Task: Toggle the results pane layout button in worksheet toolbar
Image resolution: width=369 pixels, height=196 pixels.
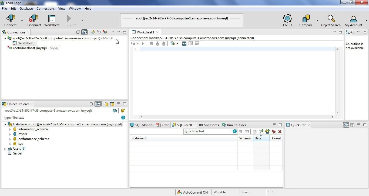Action: (184, 43)
